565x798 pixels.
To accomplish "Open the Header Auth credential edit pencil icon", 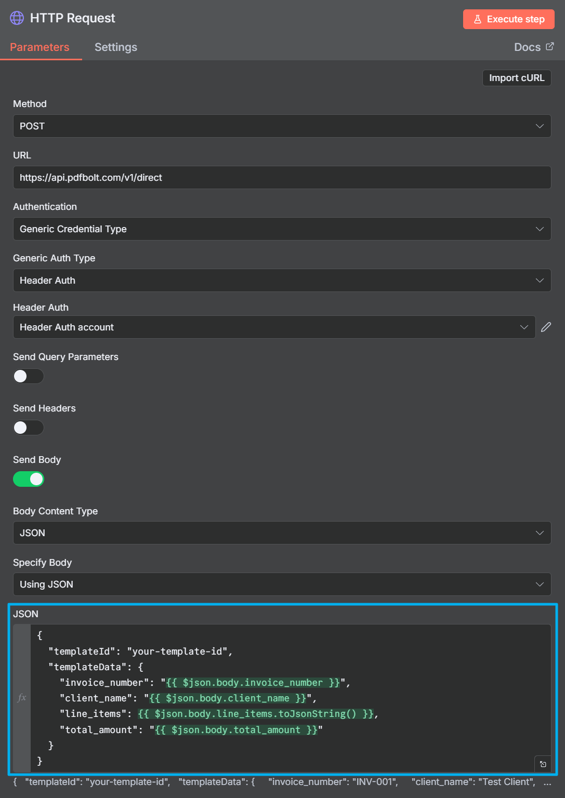I will click(x=545, y=327).
